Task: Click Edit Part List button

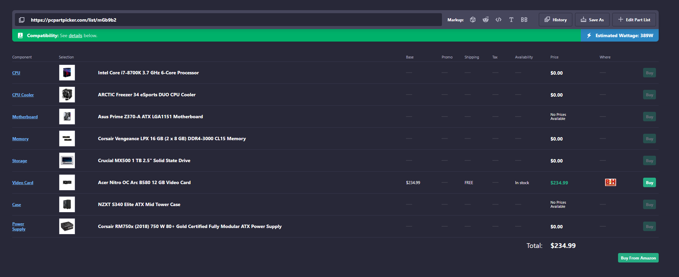Action: [x=634, y=20]
